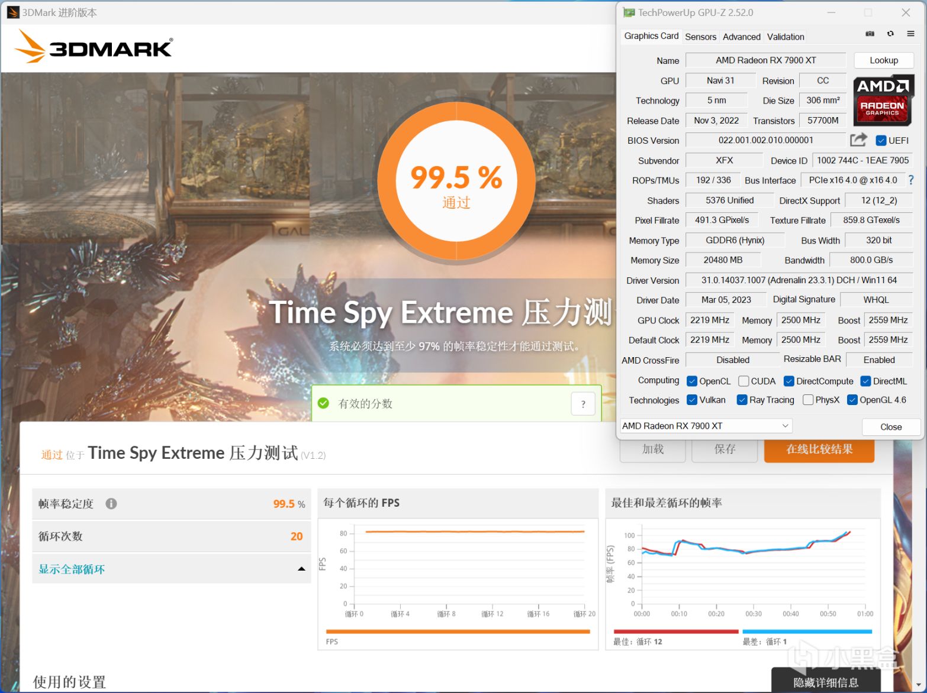Image resolution: width=927 pixels, height=693 pixels.
Task: Enable the CUDA checkbox
Action: pos(743,381)
